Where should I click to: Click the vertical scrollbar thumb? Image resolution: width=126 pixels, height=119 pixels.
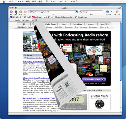pyautogui.click(x=120, y=52)
